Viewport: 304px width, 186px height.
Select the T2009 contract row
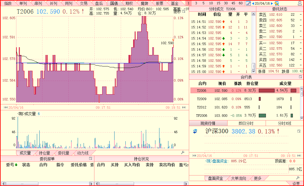click(x=202, y=99)
